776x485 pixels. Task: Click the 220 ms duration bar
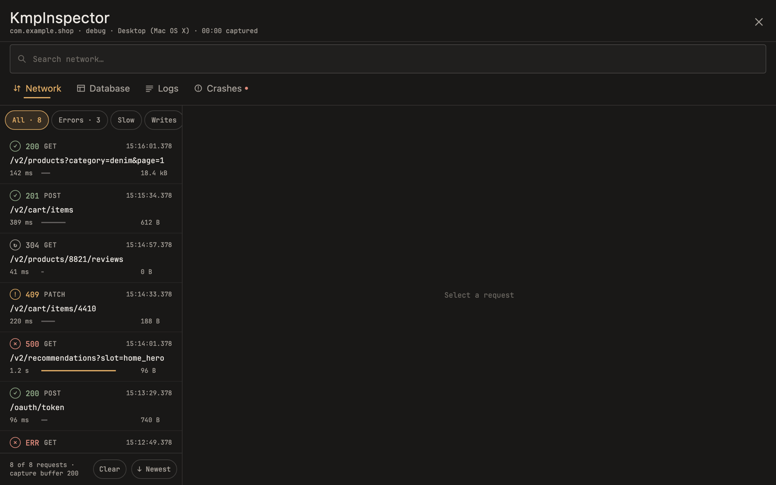pyautogui.click(x=48, y=321)
